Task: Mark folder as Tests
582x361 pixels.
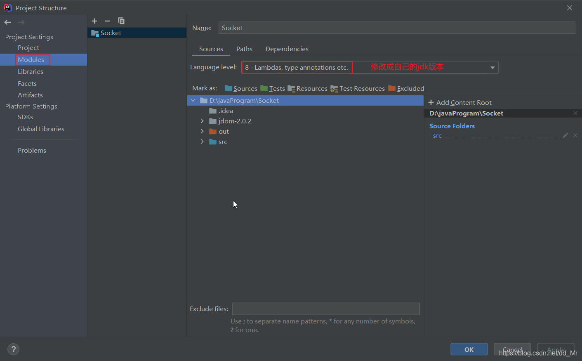Action: point(273,88)
